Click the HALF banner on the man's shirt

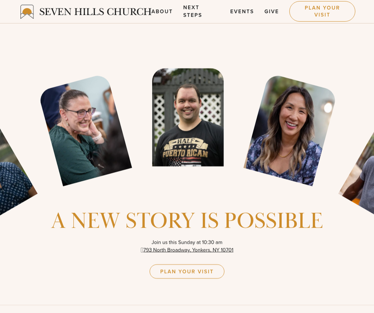[186, 141]
